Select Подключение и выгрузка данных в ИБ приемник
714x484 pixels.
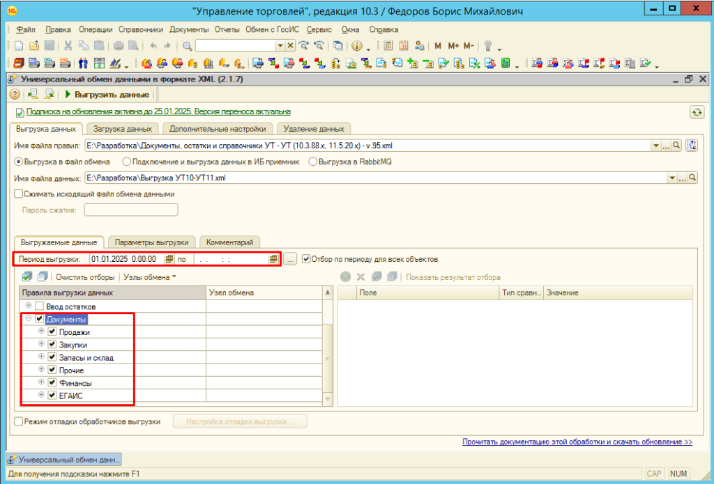126,162
